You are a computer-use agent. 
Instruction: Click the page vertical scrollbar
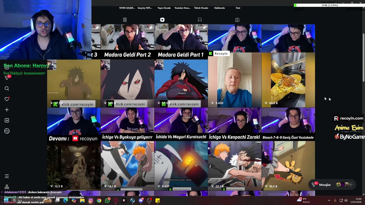tap(363, 57)
